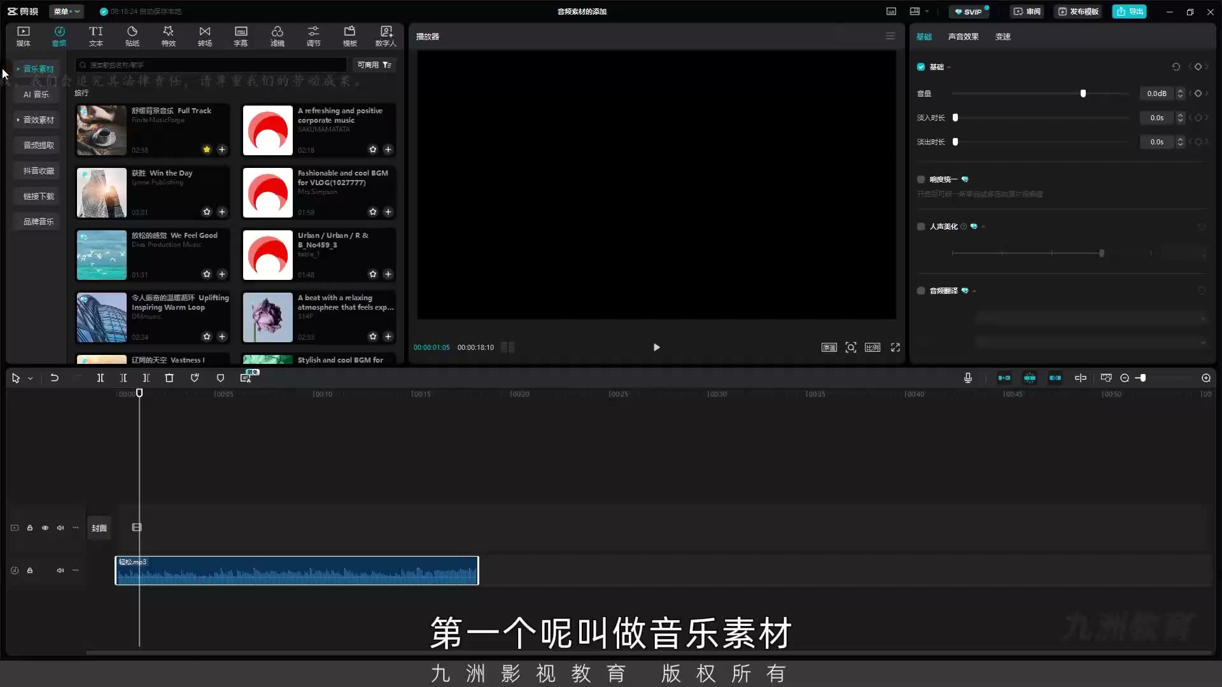Viewport: 1222px width, 687px height.
Task: Select AI 音乐 in the sidebar
Action: 36,94
